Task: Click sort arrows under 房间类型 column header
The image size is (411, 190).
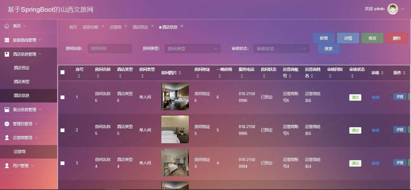Action: [143, 76]
